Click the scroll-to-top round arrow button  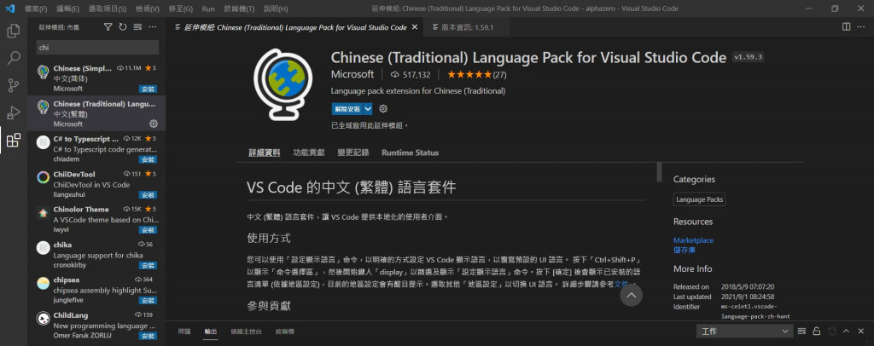click(631, 295)
